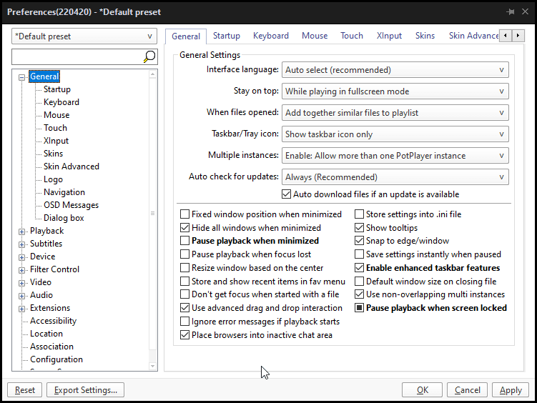Enable Fixed window position when minimized

185,214
